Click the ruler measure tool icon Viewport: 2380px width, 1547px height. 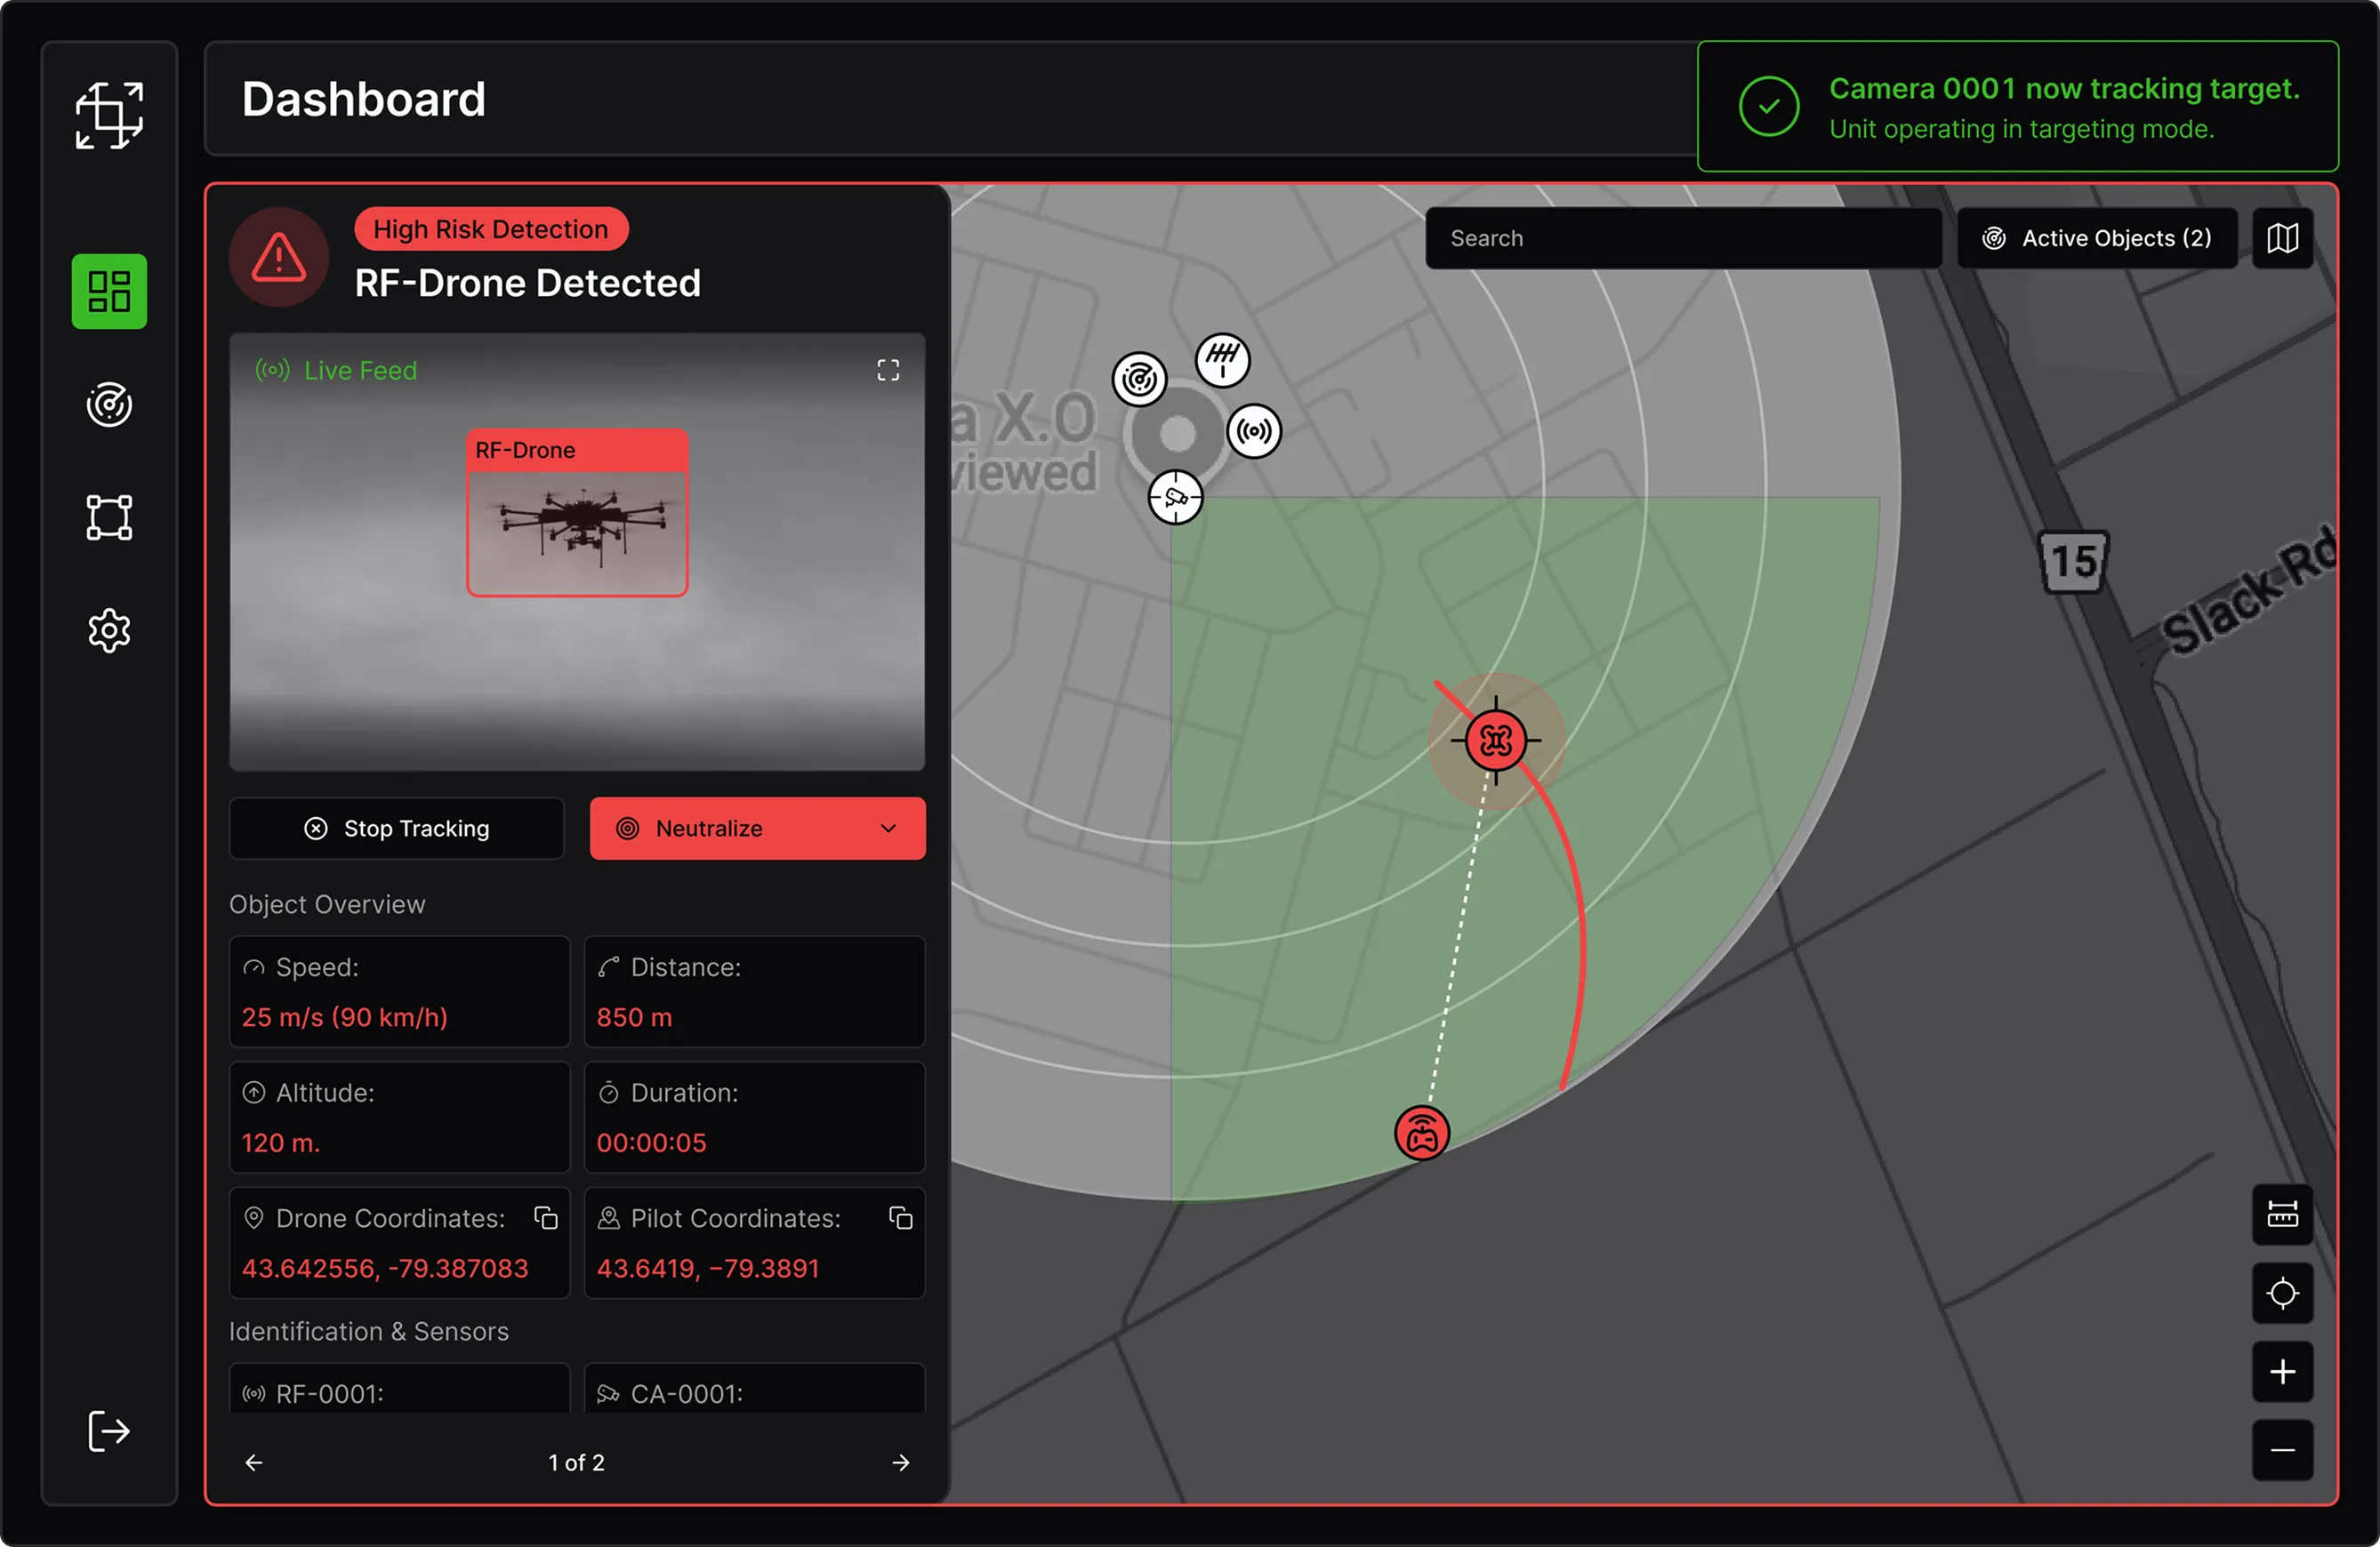pyautogui.click(x=2282, y=1214)
